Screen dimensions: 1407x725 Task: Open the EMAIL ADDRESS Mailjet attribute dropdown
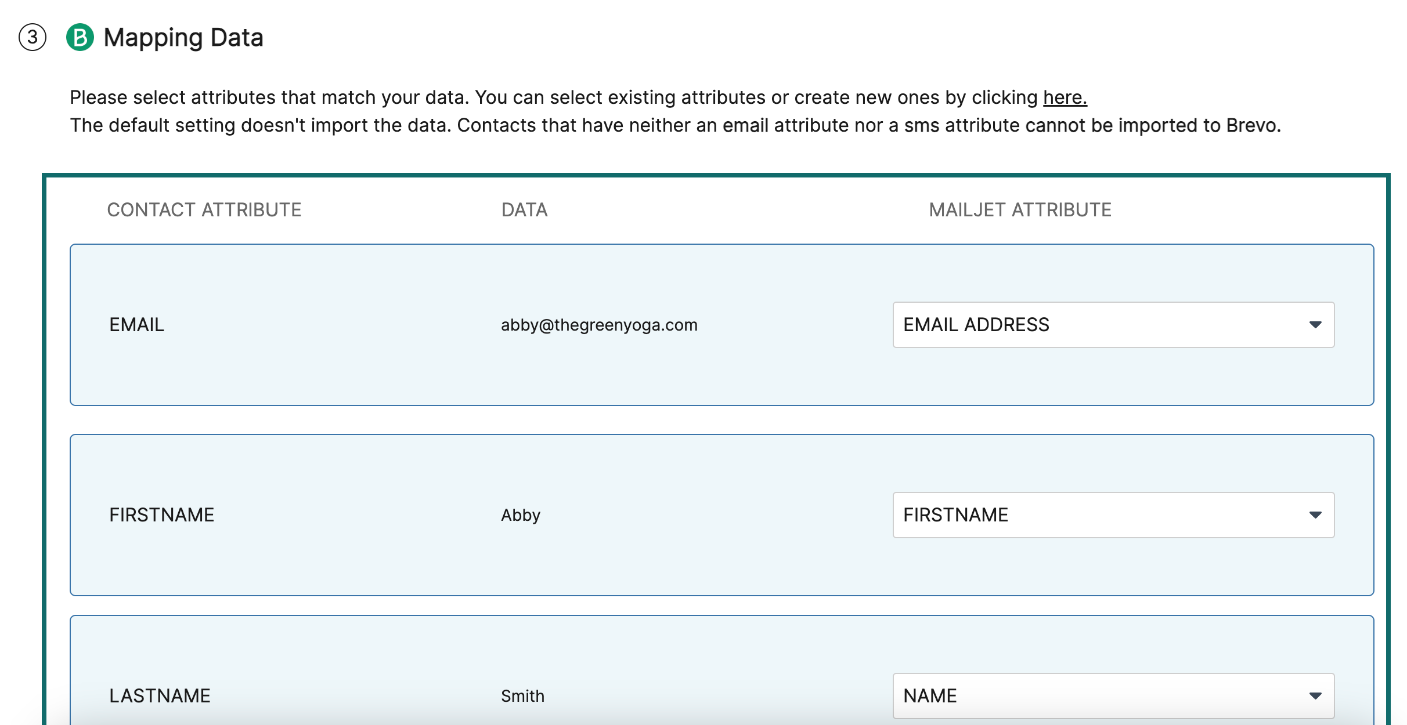[1113, 325]
